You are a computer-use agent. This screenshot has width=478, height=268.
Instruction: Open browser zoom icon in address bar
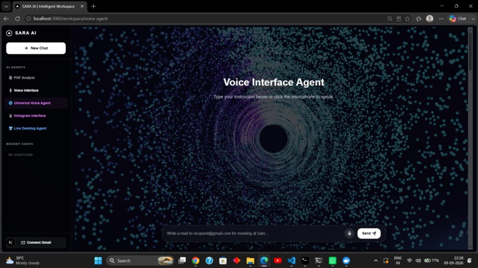pyautogui.click(x=390, y=18)
